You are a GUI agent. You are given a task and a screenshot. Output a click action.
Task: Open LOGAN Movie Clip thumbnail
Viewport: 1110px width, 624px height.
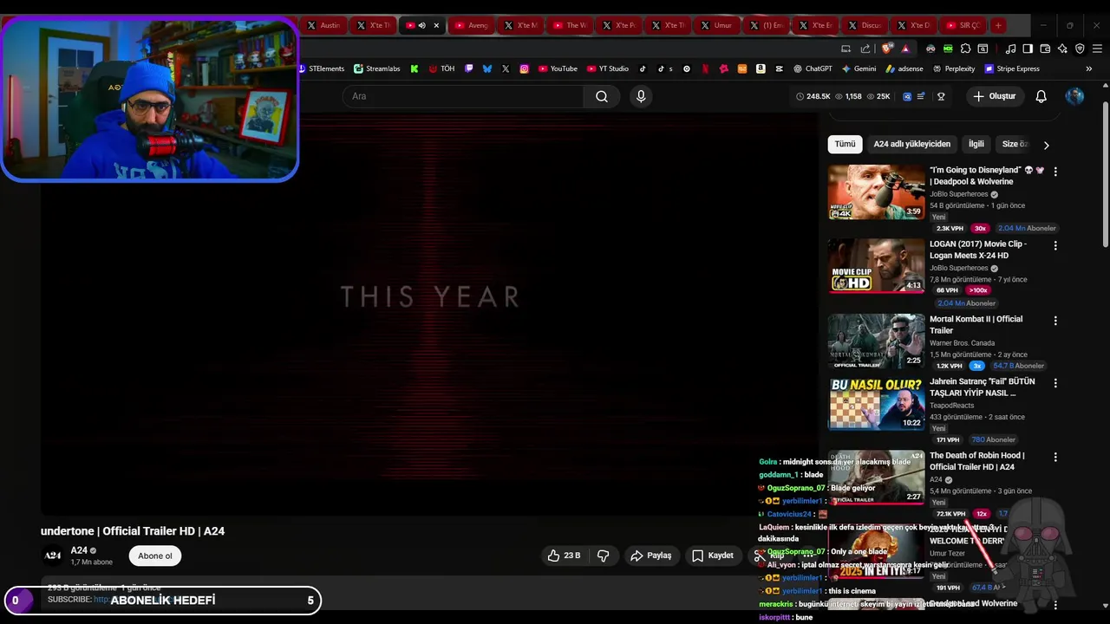[x=876, y=266]
